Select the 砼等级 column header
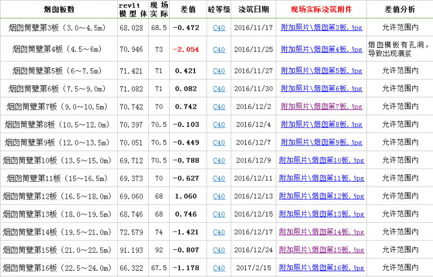This screenshot has width=433, height=277. (x=219, y=10)
